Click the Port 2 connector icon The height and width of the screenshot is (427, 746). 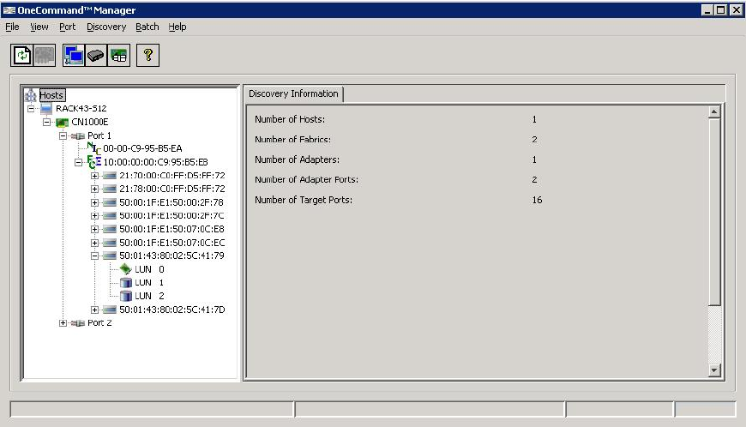pos(78,323)
